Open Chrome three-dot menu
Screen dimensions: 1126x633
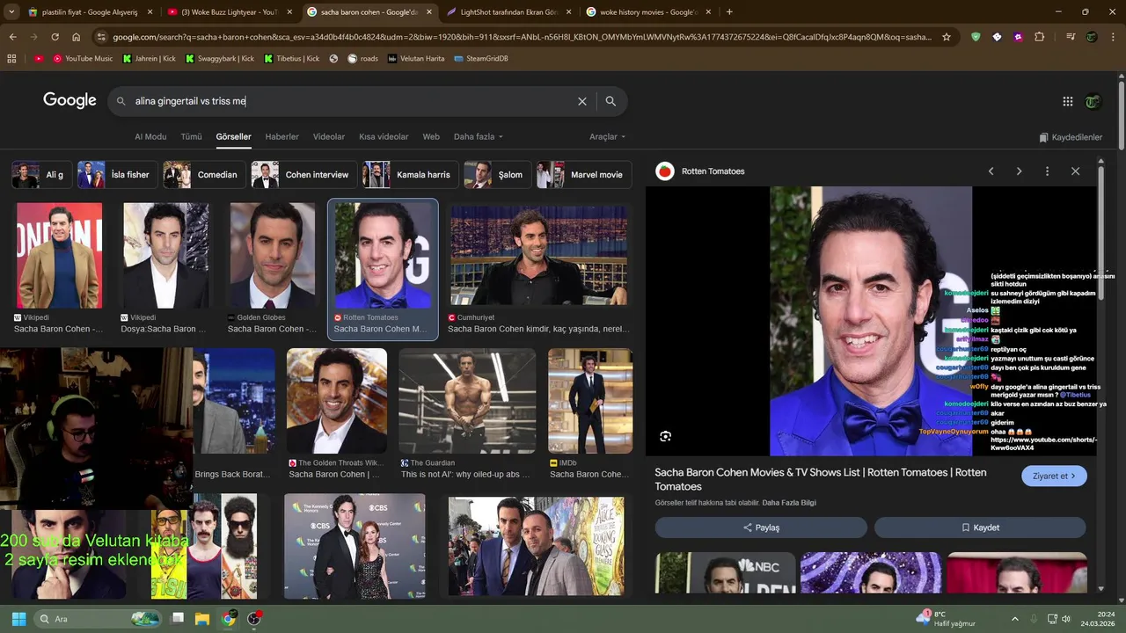(x=1113, y=37)
